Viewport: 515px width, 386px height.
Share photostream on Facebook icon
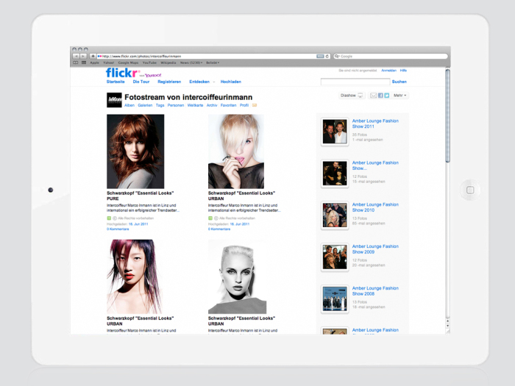coord(380,95)
